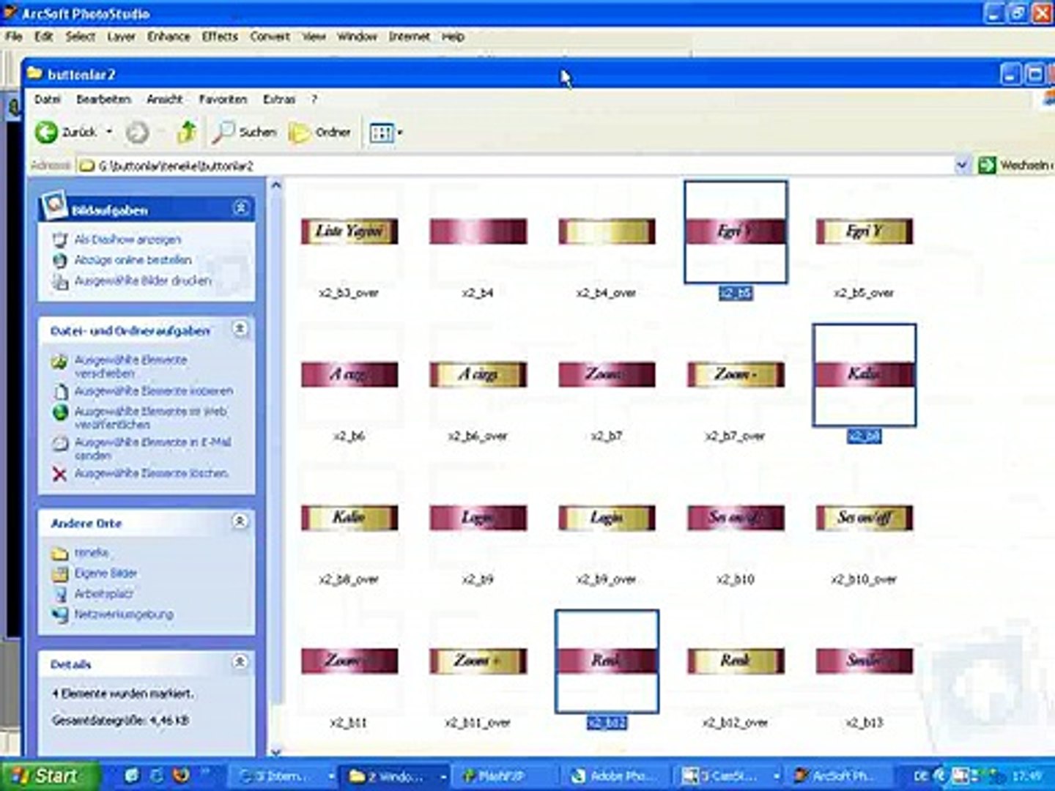This screenshot has width=1055, height=791.
Task: Click Ausgewählte Elemente löschen link
Action: point(151,474)
